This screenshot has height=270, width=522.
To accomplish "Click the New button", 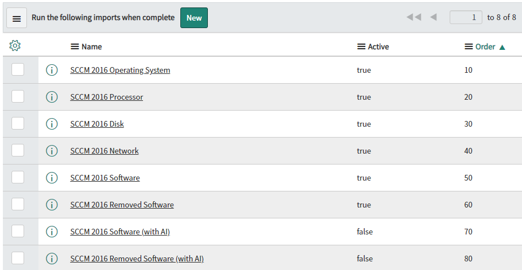I will pyautogui.click(x=194, y=18).
